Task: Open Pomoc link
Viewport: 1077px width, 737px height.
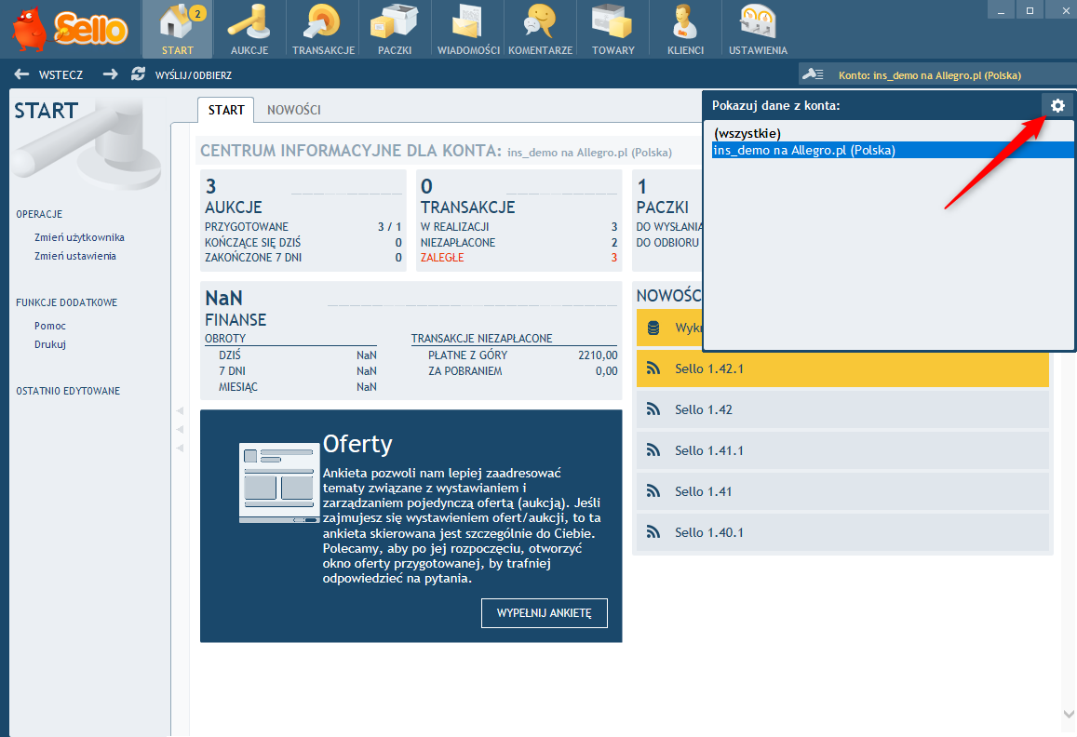Action: coord(50,327)
